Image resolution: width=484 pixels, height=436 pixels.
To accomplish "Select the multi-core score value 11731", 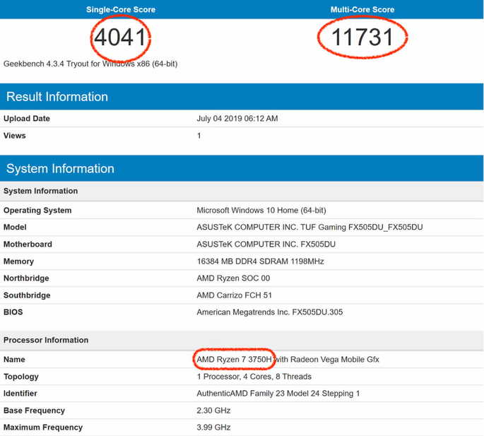I will pos(362,37).
